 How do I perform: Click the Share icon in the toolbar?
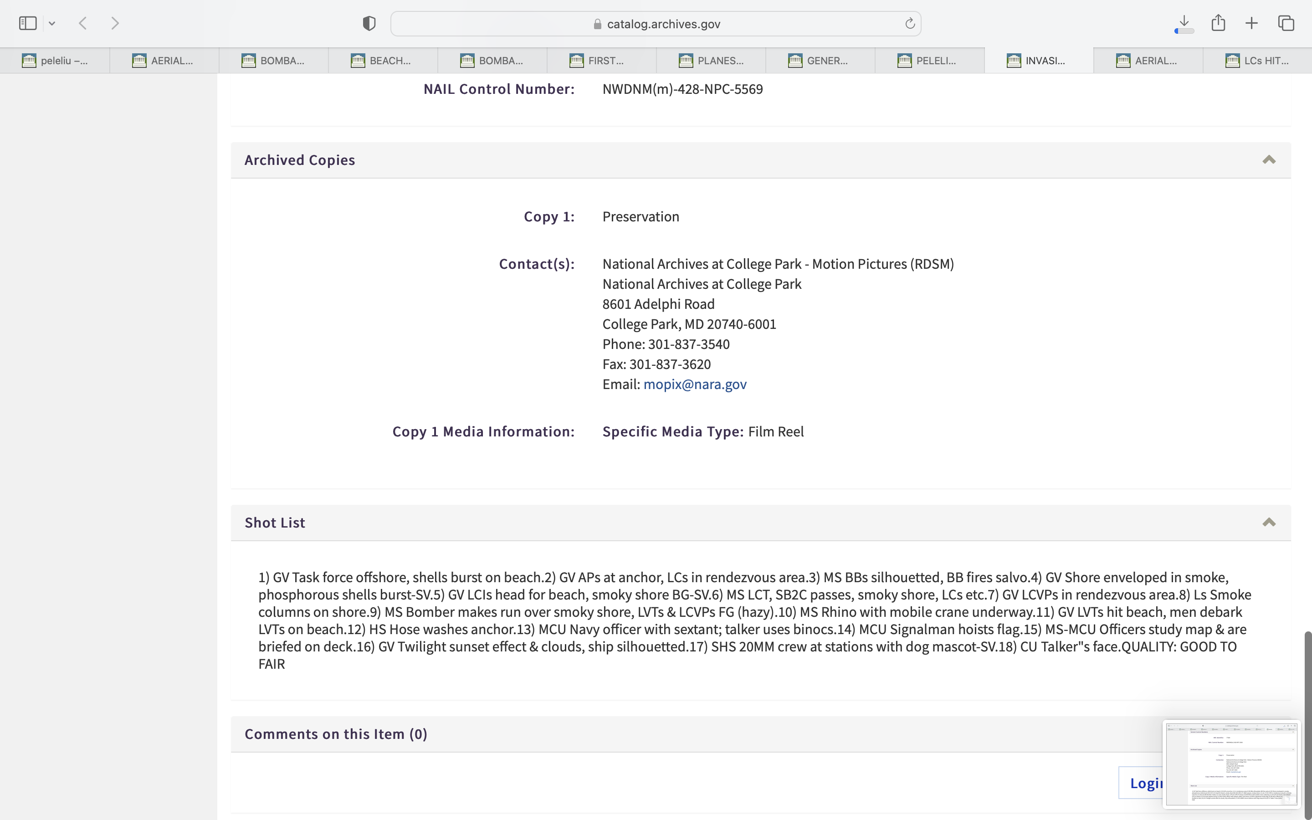point(1218,23)
